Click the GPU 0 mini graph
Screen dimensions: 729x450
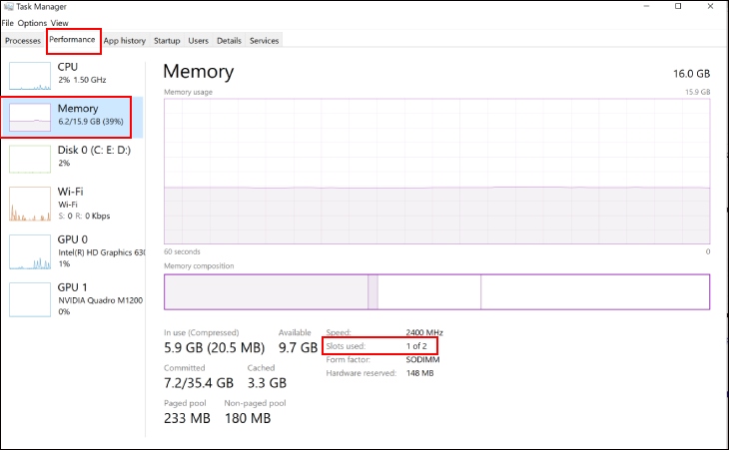tap(30, 252)
